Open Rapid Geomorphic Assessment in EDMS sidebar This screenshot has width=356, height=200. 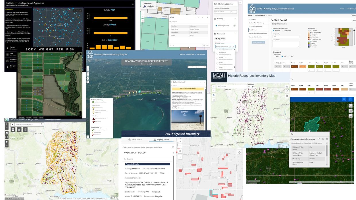tap(258, 34)
